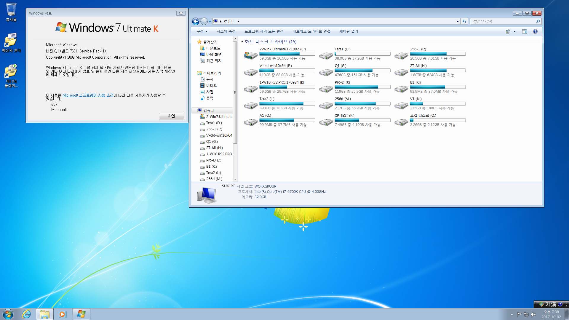The width and height of the screenshot is (569, 320).
Task: Open the Windows Start button
Action: coord(8,314)
